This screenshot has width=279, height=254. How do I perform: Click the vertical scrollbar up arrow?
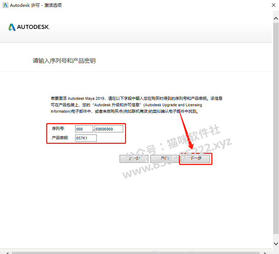click(x=276, y=19)
